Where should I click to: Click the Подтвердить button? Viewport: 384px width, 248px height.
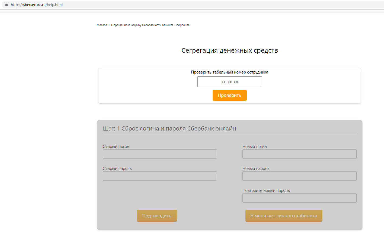click(157, 216)
